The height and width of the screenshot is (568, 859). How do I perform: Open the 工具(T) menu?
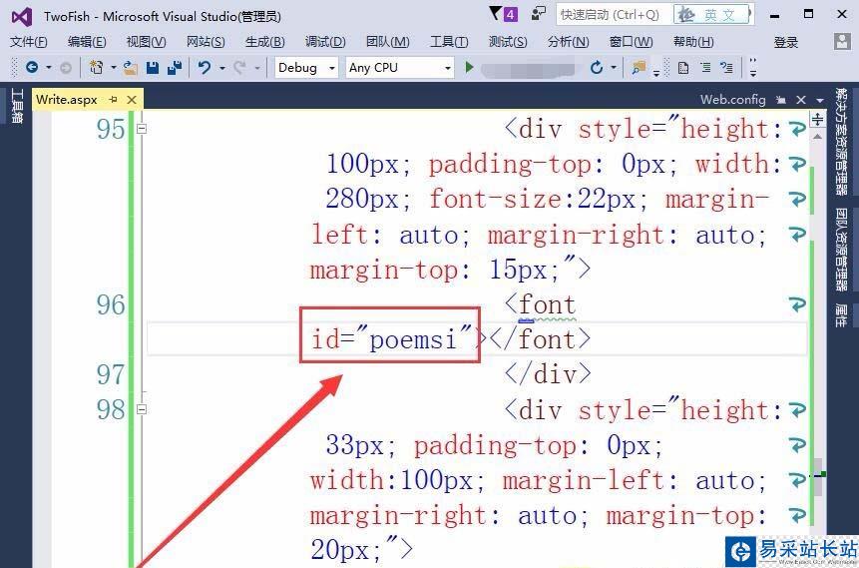coord(449,42)
